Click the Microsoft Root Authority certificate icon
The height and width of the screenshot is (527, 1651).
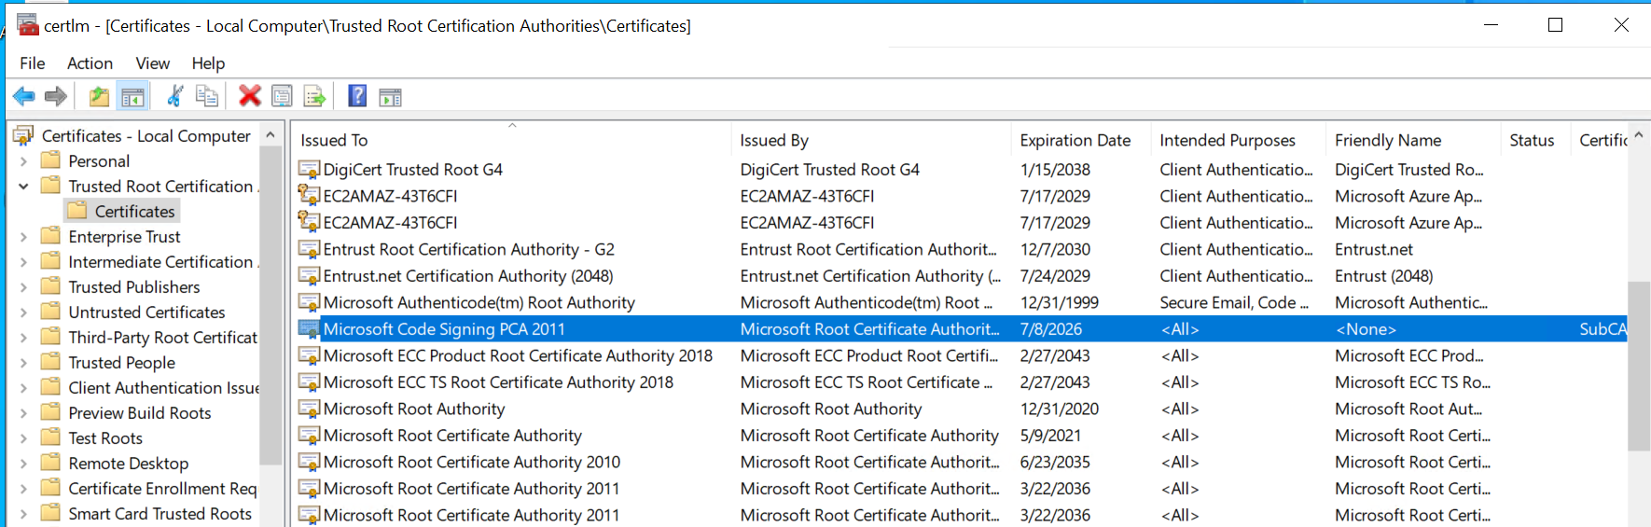pyautogui.click(x=309, y=409)
